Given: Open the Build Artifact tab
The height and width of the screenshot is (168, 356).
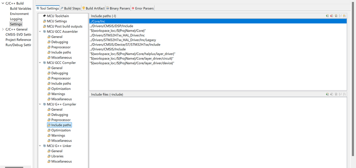Looking at the screenshot, I should (93, 8).
